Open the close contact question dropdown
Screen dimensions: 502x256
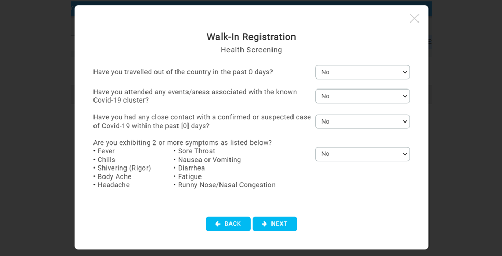(x=362, y=121)
